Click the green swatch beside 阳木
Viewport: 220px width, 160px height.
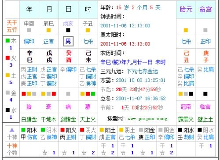(23, 130)
